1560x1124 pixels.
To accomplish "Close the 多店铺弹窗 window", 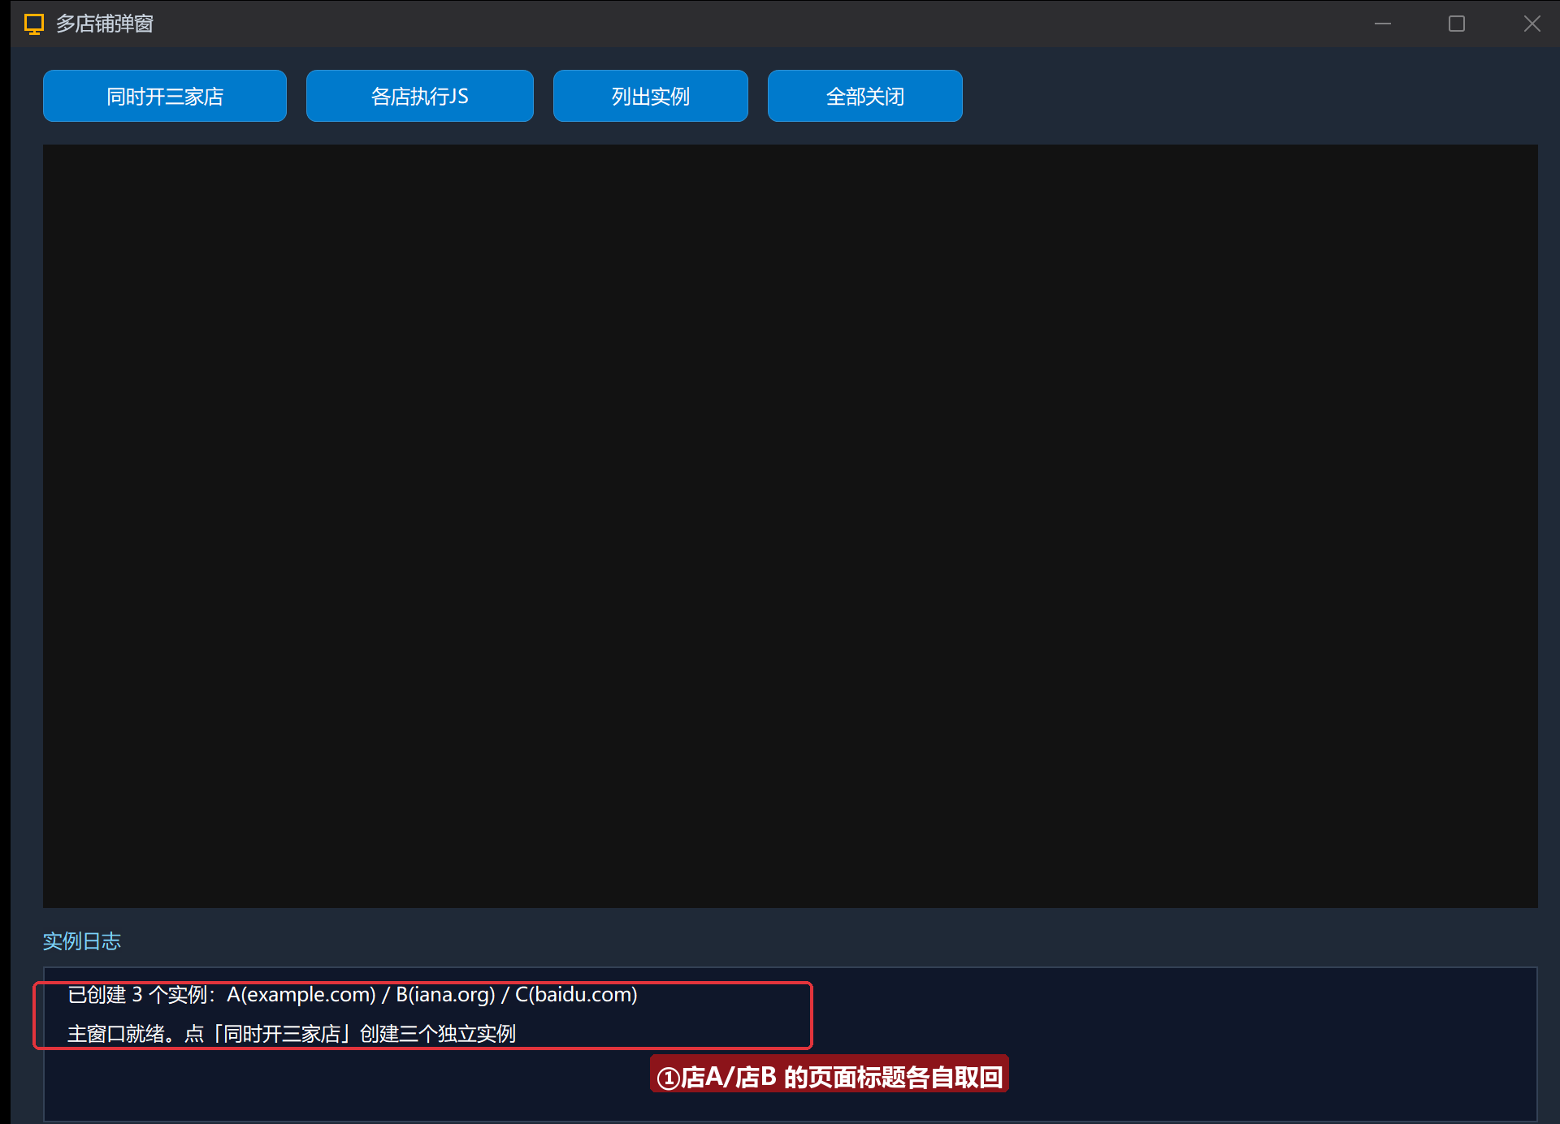I will pos(1532,24).
